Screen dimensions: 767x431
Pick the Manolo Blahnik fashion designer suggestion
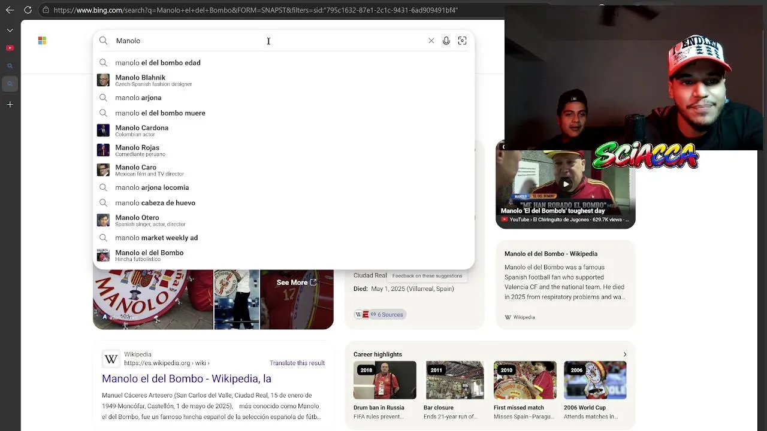tap(284, 80)
